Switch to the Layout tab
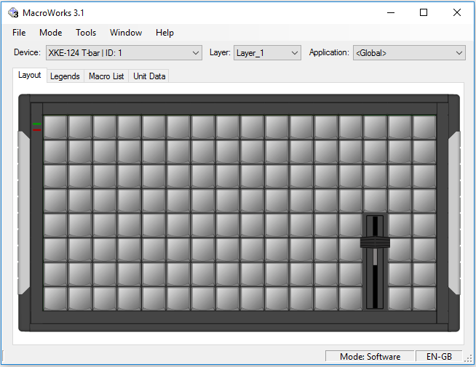 [x=29, y=75]
